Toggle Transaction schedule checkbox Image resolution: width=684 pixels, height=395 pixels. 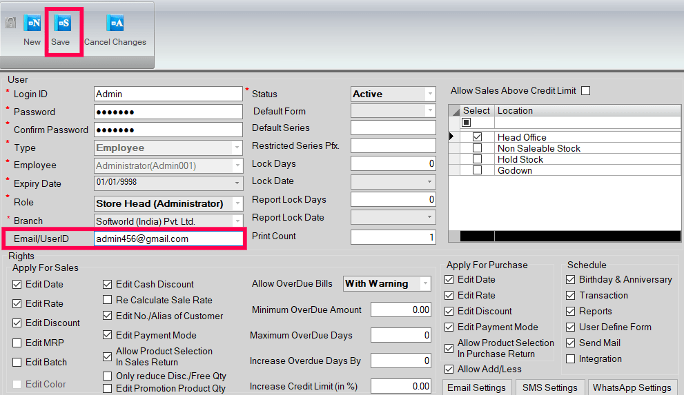pyautogui.click(x=570, y=295)
